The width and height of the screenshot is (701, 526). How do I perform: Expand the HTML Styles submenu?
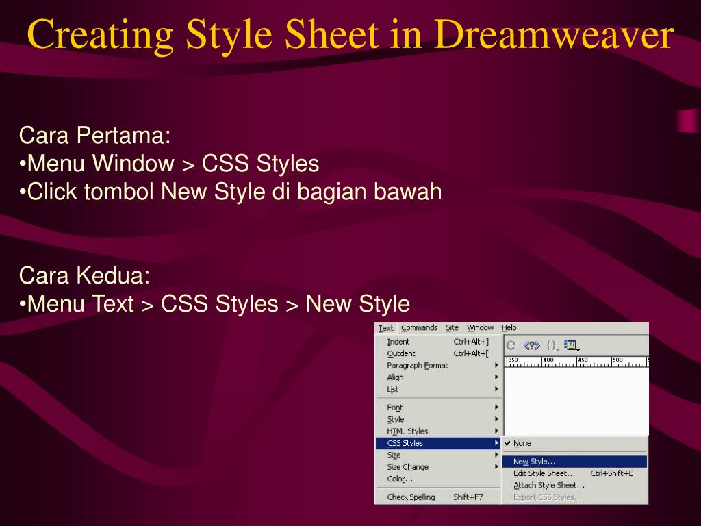438,431
